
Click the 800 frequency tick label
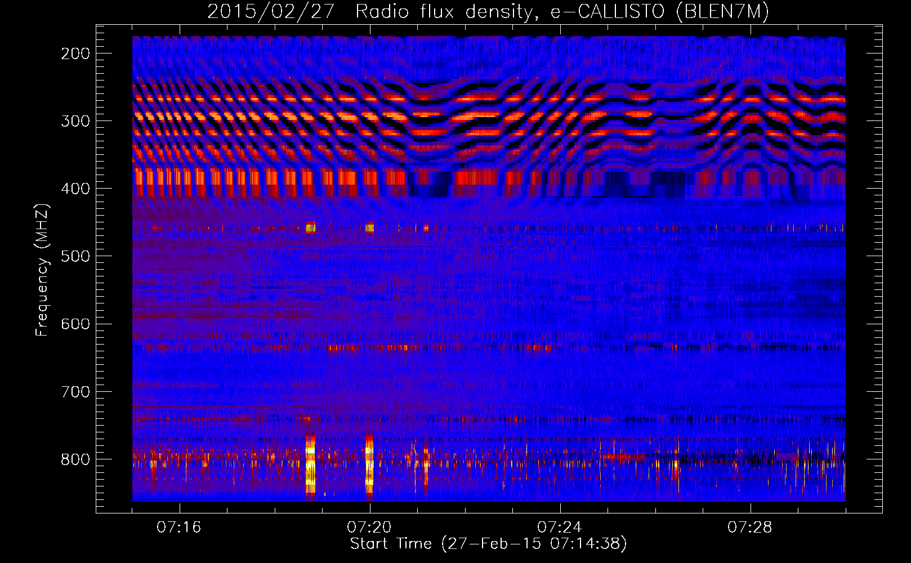75,459
